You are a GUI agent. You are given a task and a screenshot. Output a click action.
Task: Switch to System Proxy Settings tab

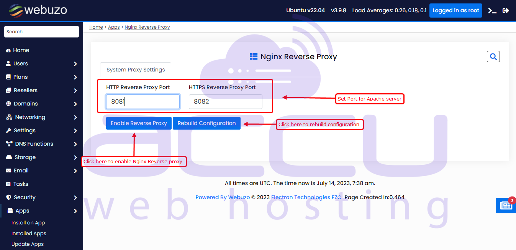coord(136,70)
